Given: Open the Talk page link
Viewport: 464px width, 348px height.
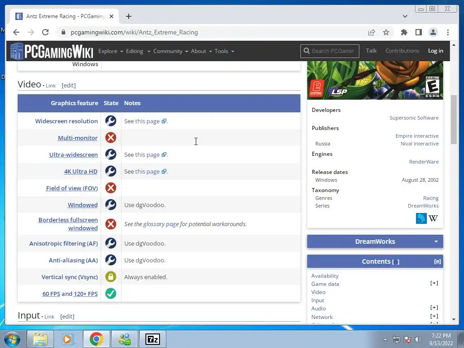Looking at the screenshot, I should [371, 51].
